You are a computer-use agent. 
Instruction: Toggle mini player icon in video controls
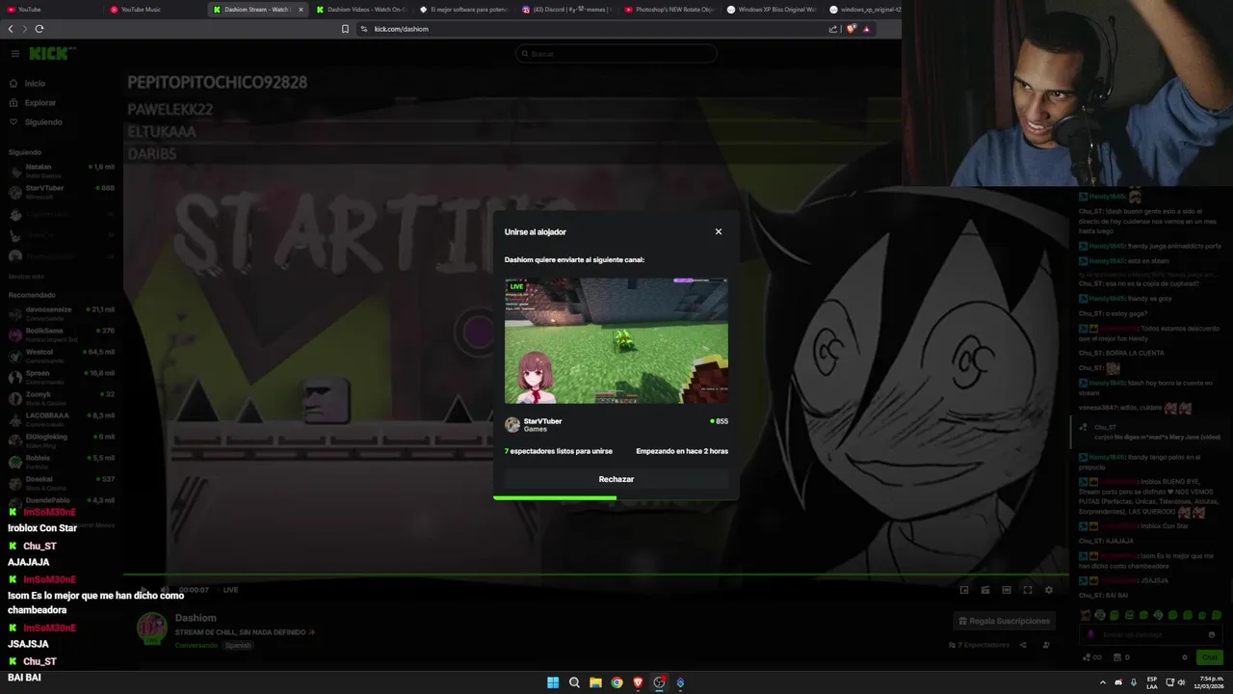tap(964, 590)
